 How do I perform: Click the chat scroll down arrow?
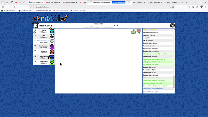(x=174, y=89)
